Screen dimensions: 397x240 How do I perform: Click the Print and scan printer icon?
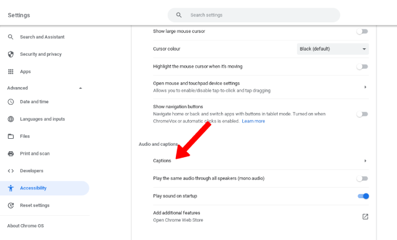pos(11,154)
